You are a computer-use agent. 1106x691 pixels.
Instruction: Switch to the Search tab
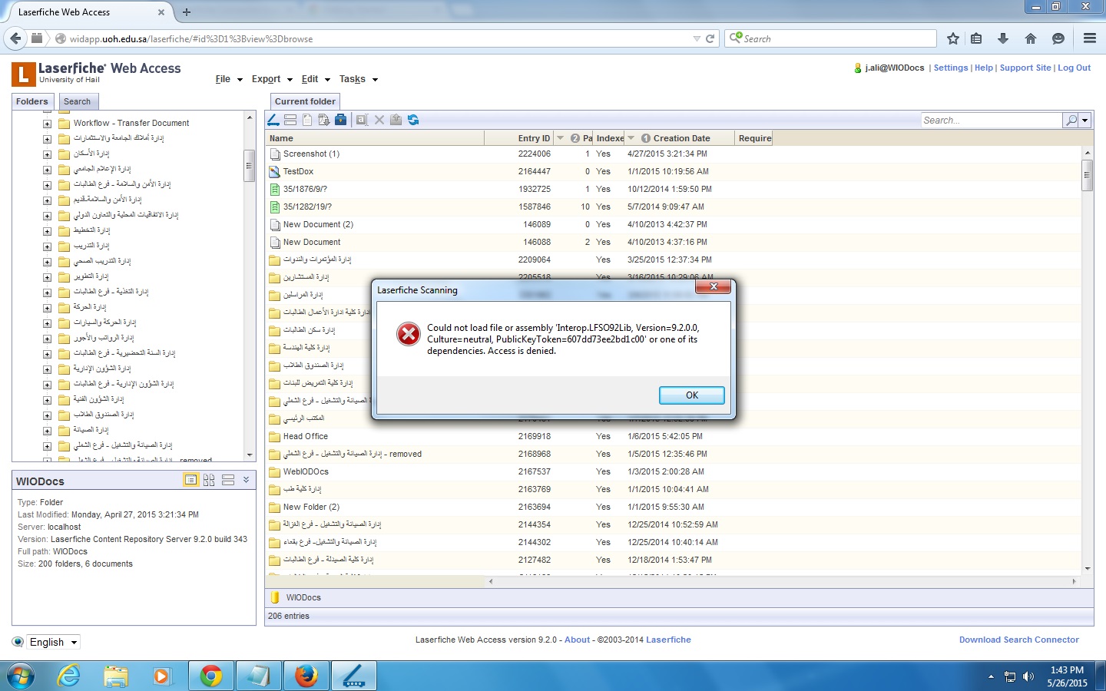click(x=77, y=101)
